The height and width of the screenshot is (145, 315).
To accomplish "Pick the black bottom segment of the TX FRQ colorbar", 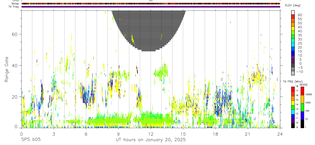I will click(x=293, y=126).
